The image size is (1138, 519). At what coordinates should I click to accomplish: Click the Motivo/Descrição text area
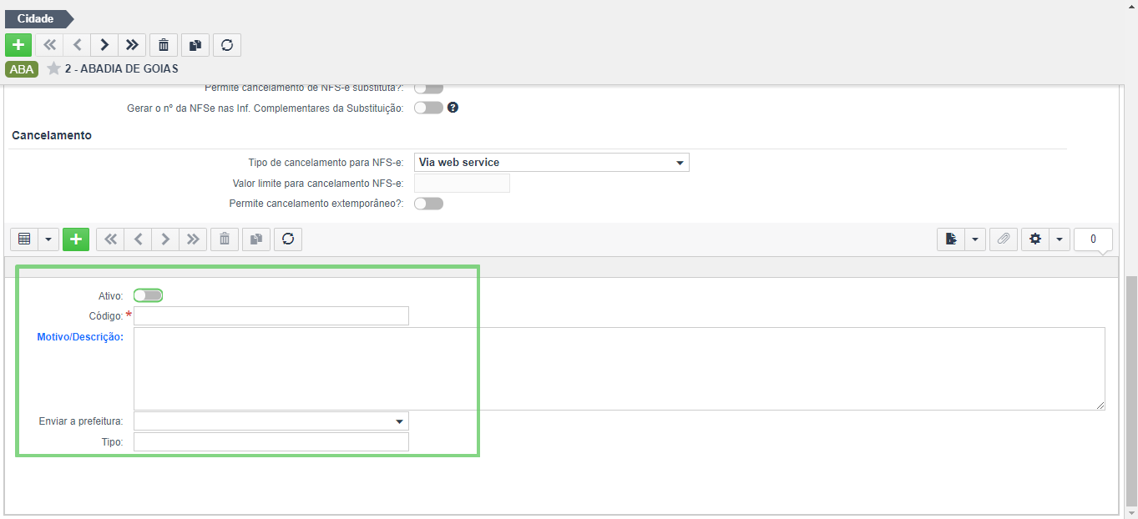pos(620,369)
